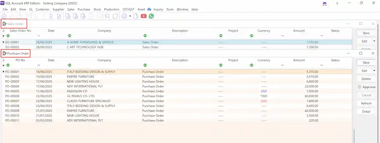380x143 pixels.
Task: Click Purchase Order Currency filter condition icon
Action: [x=251, y=65]
